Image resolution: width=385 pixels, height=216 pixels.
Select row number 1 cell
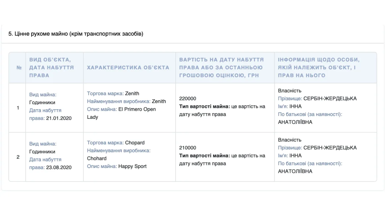[x=18, y=108]
